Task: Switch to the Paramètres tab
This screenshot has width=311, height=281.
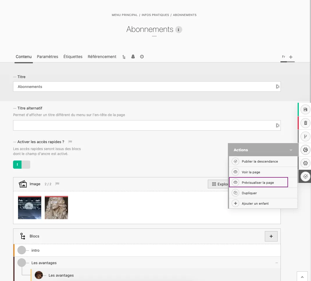Action: click(47, 57)
